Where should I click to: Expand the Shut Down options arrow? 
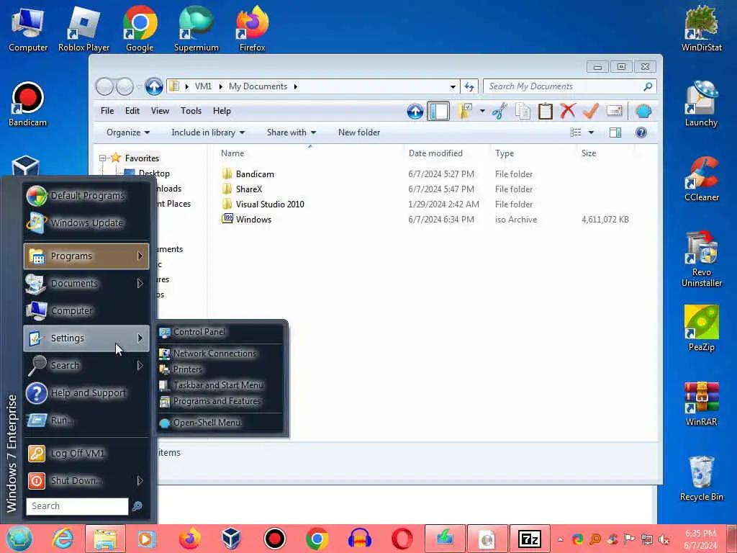click(x=140, y=480)
